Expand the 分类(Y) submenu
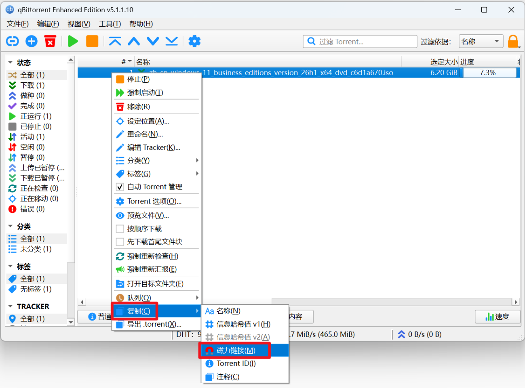 coord(157,161)
